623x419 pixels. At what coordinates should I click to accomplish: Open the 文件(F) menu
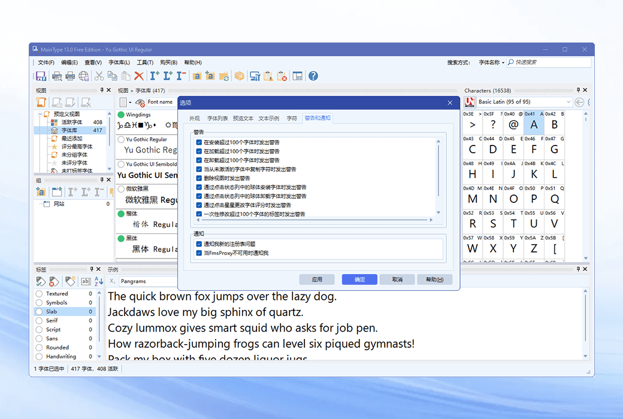46,62
